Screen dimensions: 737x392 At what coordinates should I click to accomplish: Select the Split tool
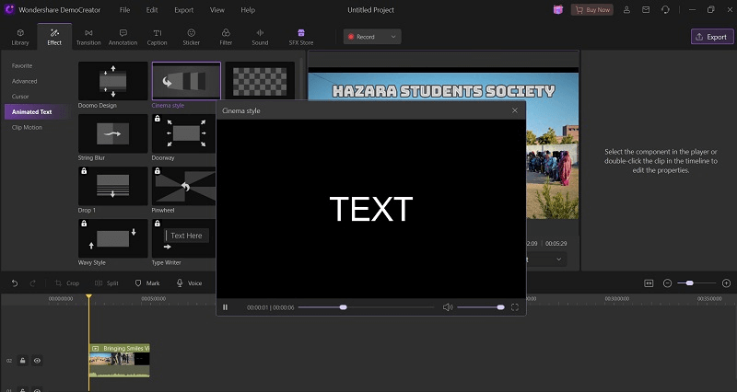coord(106,283)
